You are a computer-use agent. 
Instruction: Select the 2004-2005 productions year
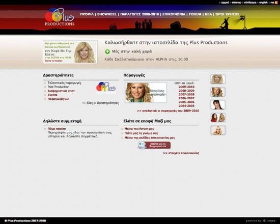186,106
